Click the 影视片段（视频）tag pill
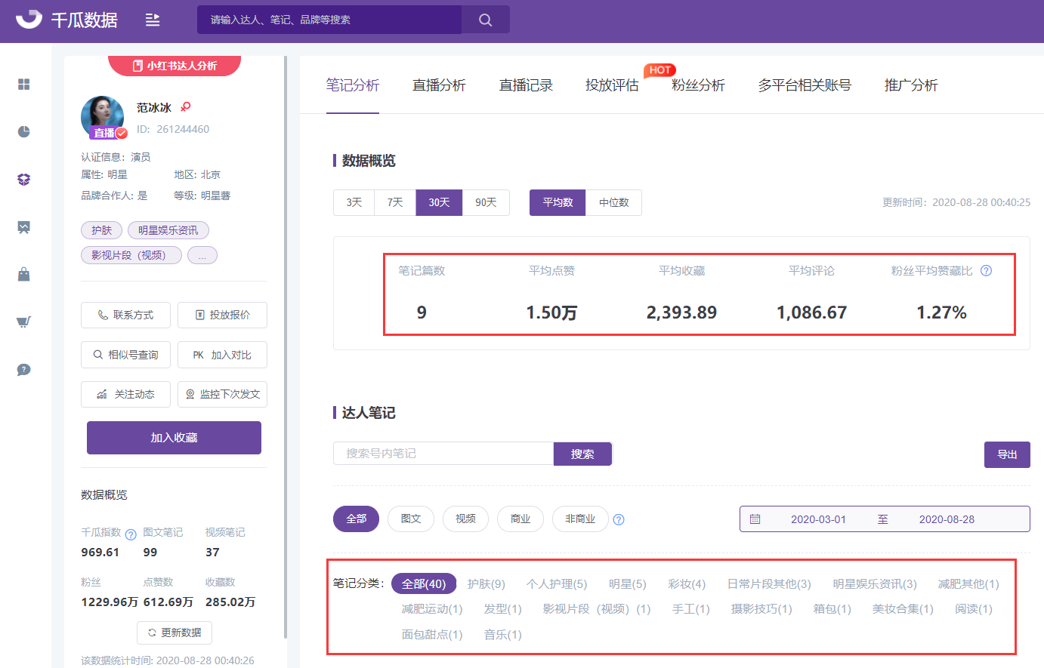The image size is (1044, 668). pos(131,255)
